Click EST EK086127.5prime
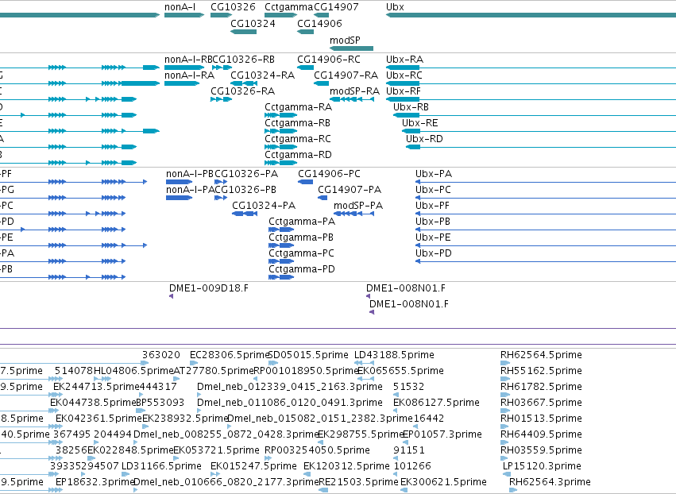Viewport: 676px width, 494px height. 436,403
